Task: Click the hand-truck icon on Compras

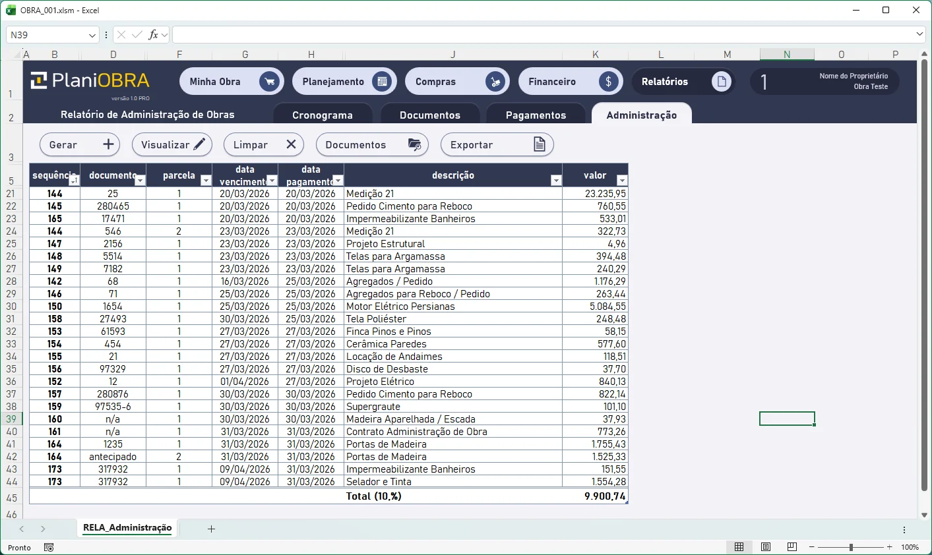Action: click(x=495, y=82)
